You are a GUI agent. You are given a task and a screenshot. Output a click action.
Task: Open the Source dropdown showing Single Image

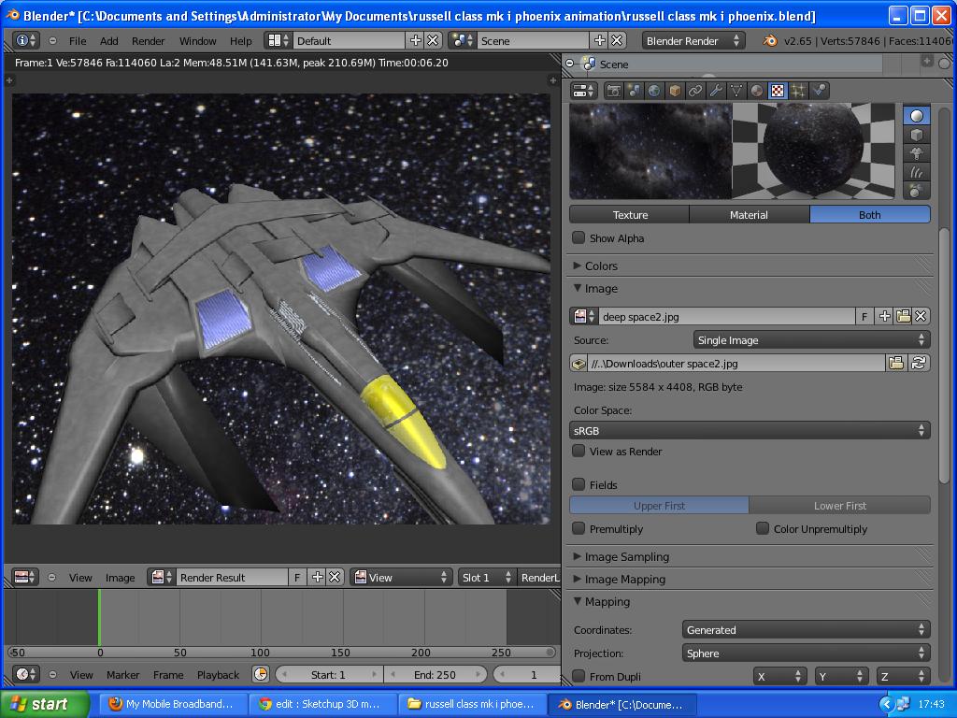point(811,339)
